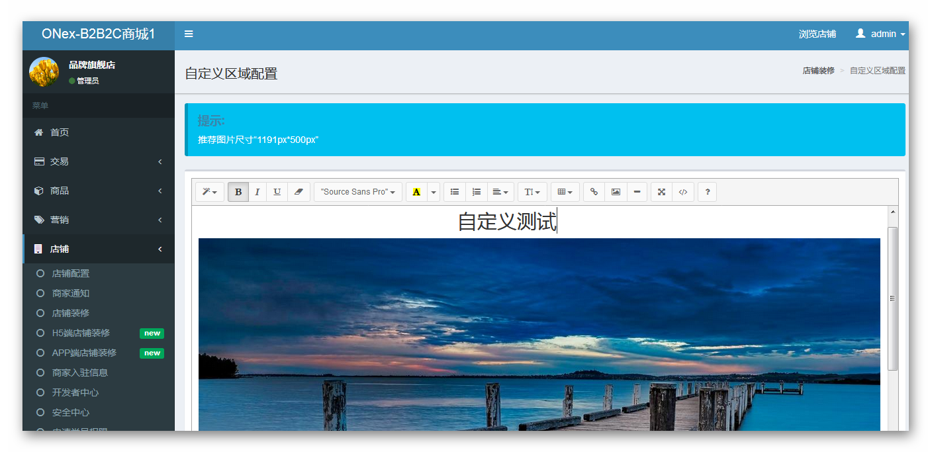Click the store avatar thumbnail
Viewport: 930px width, 452px height.
click(x=44, y=71)
